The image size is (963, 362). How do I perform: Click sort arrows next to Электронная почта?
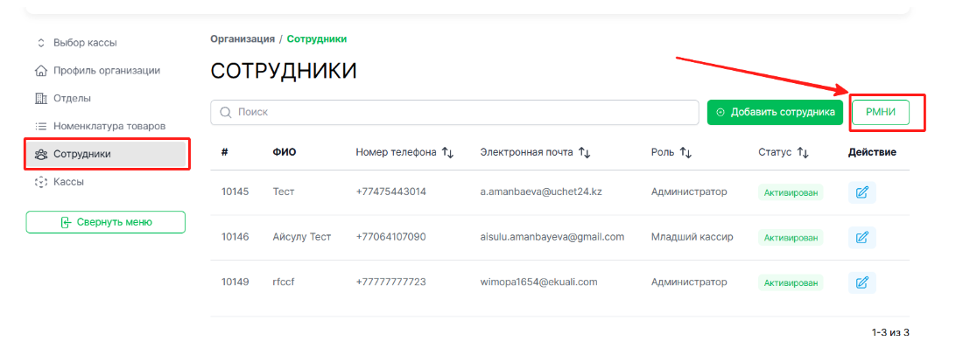pos(584,152)
